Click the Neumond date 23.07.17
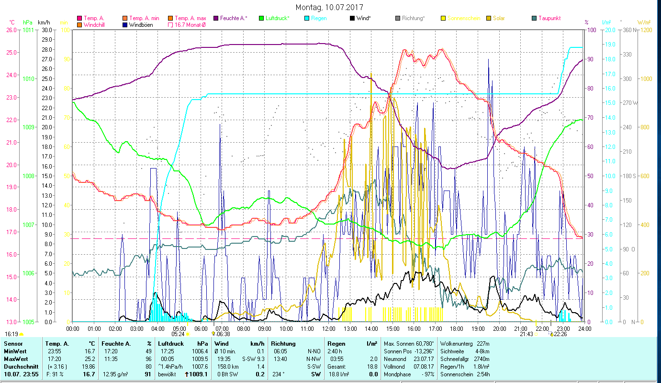 click(x=423, y=359)
